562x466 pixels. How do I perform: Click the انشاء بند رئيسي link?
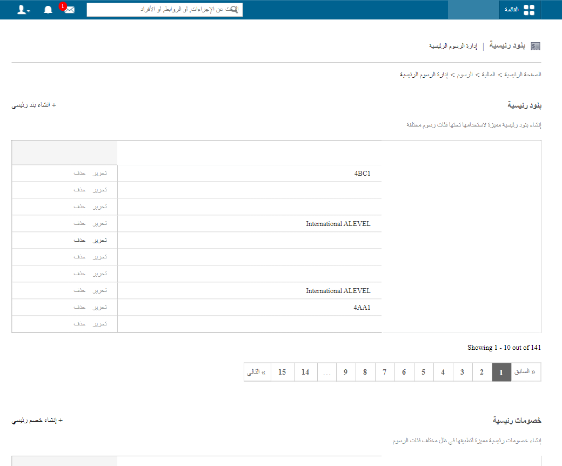point(34,105)
